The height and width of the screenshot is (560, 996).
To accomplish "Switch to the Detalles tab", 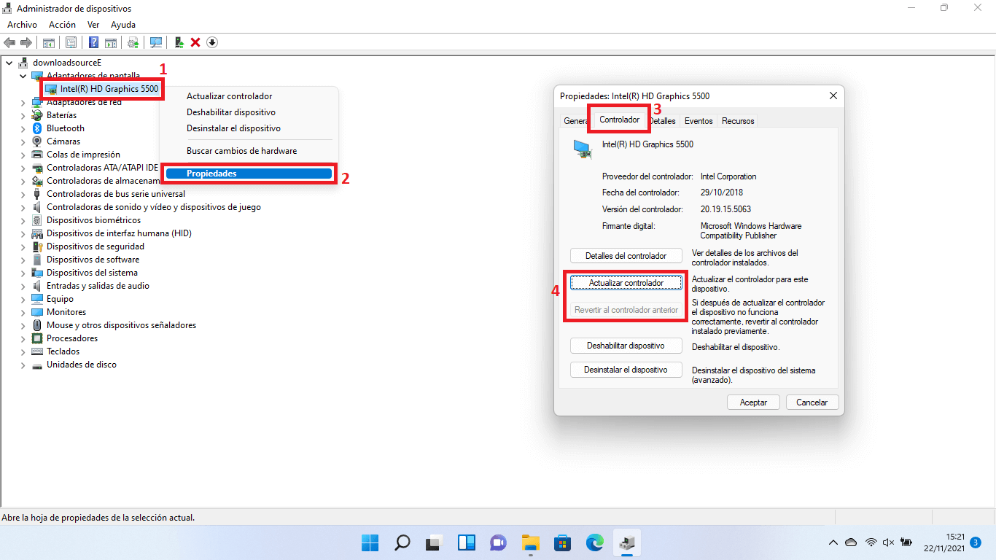I will pyautogui.click(x=663, y=121).
